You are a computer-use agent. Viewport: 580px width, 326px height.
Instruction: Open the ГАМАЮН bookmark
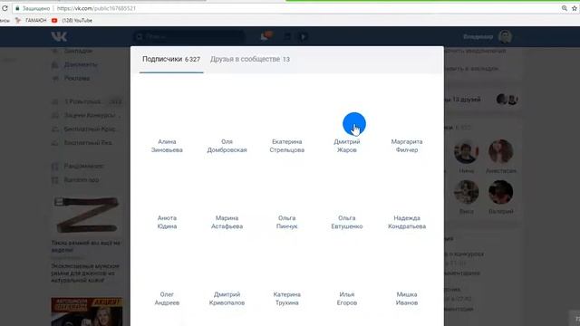coord(31,20)
